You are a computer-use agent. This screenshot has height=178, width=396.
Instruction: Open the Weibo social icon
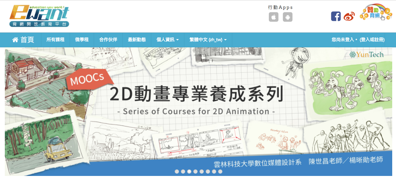click(349, 16)
